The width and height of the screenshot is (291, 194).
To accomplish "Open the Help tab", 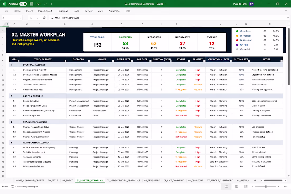I will coord(127,11).
